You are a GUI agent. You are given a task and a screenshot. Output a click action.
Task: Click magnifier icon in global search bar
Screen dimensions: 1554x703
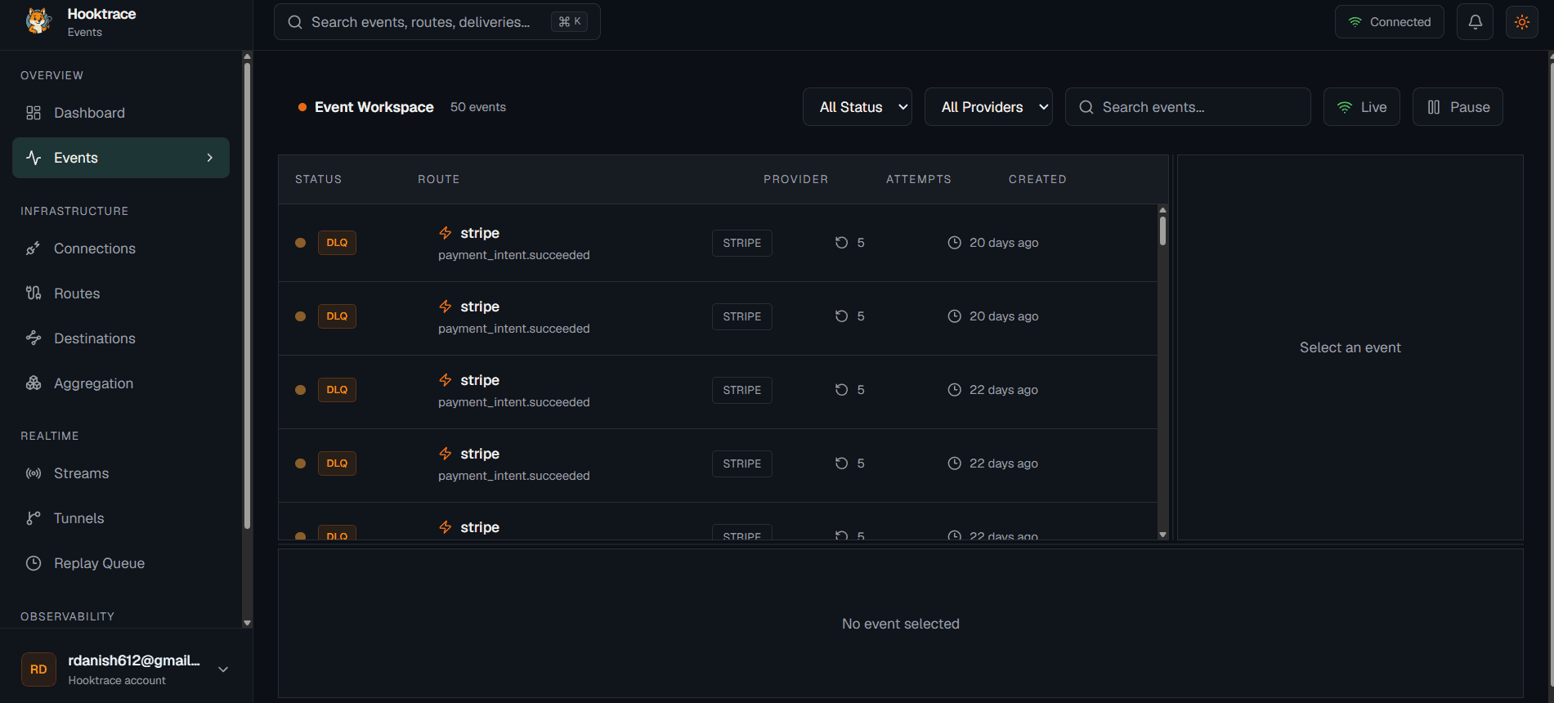point(295,22)
